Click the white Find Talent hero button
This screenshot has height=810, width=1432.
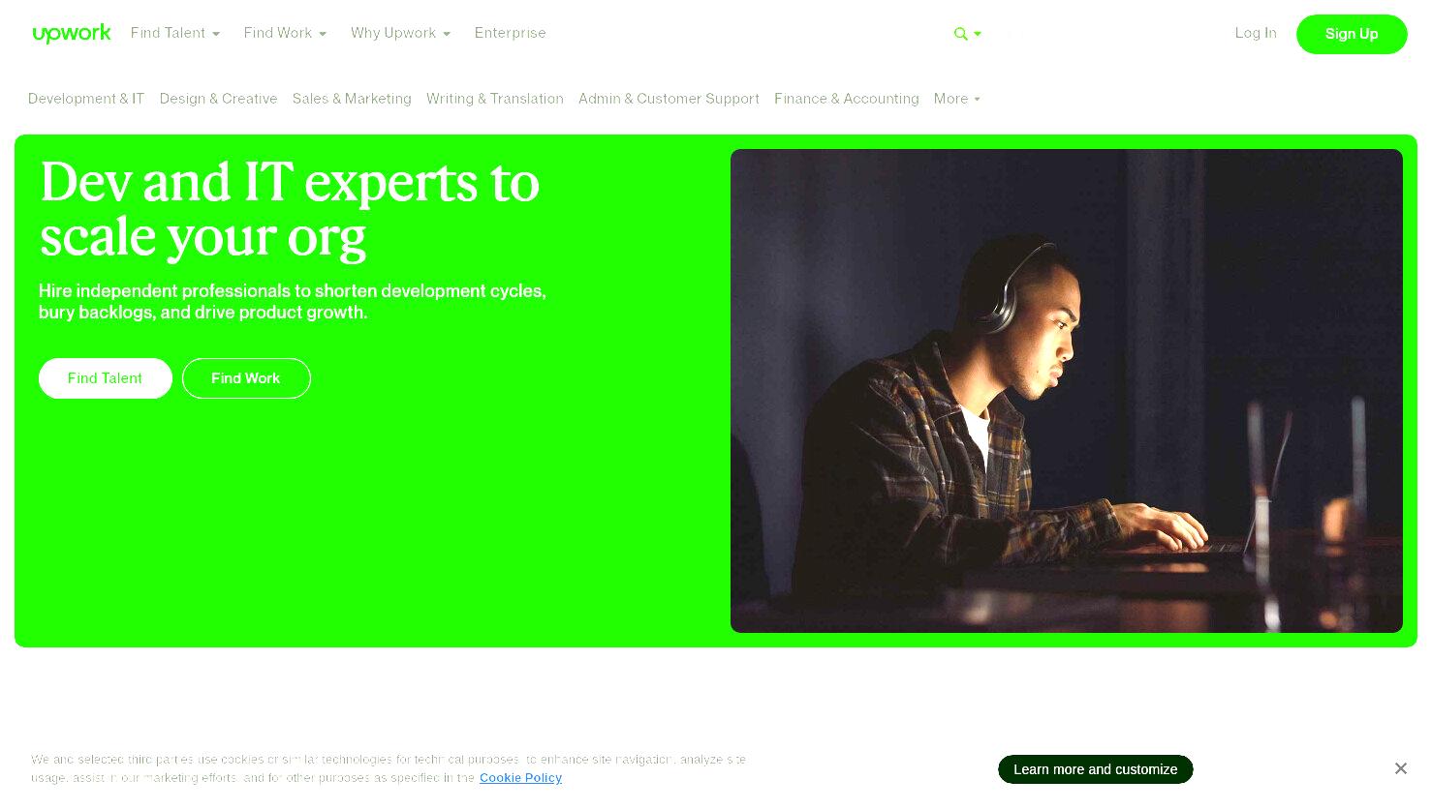[106, 378]
